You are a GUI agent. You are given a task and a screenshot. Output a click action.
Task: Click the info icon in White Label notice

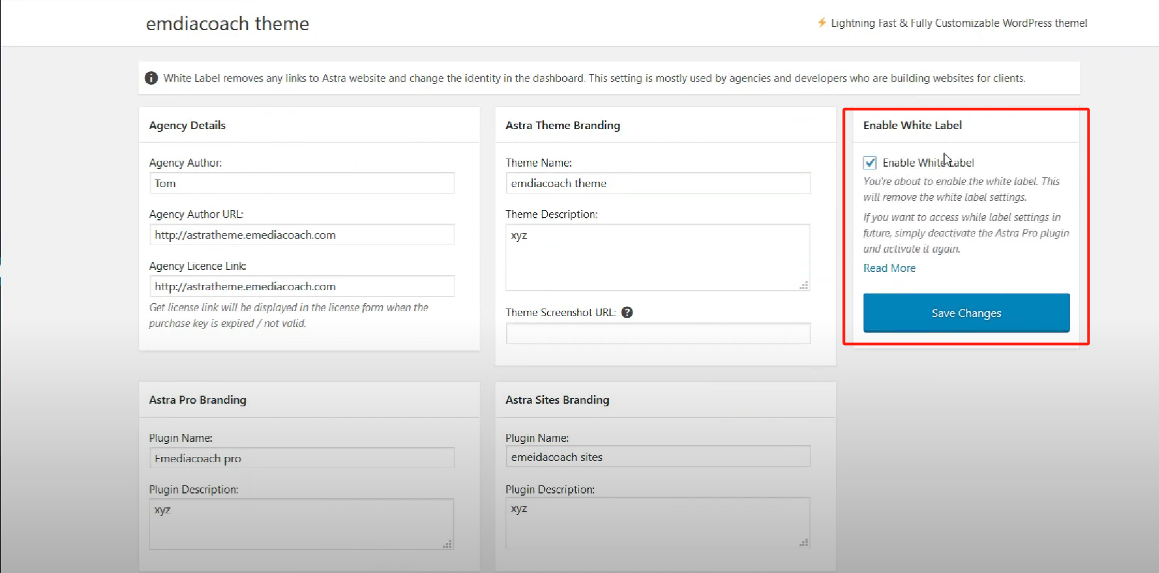coord(151,78)
